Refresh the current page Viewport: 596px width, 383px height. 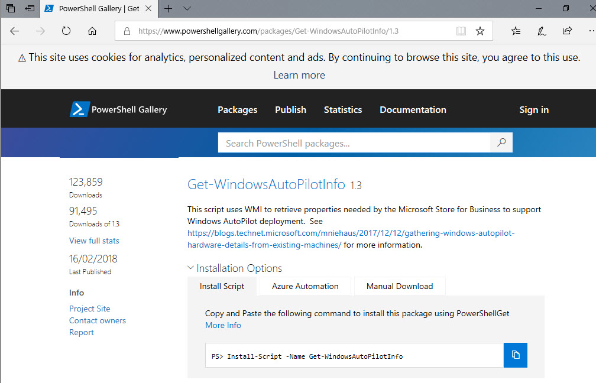pyautogui.click(x=65, y=31)
